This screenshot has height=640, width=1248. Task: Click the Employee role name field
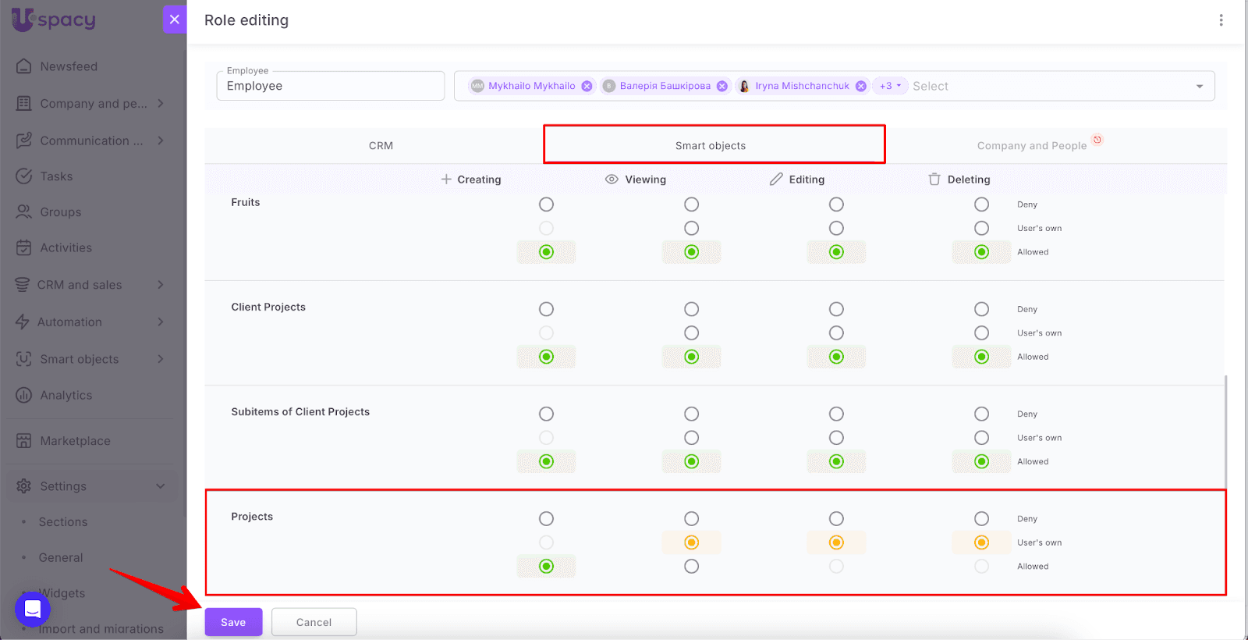(x=330, y=87)
